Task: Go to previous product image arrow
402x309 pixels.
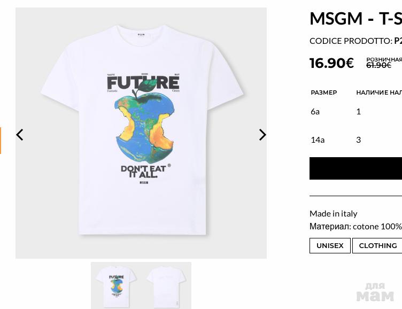Action: (20, 135)
